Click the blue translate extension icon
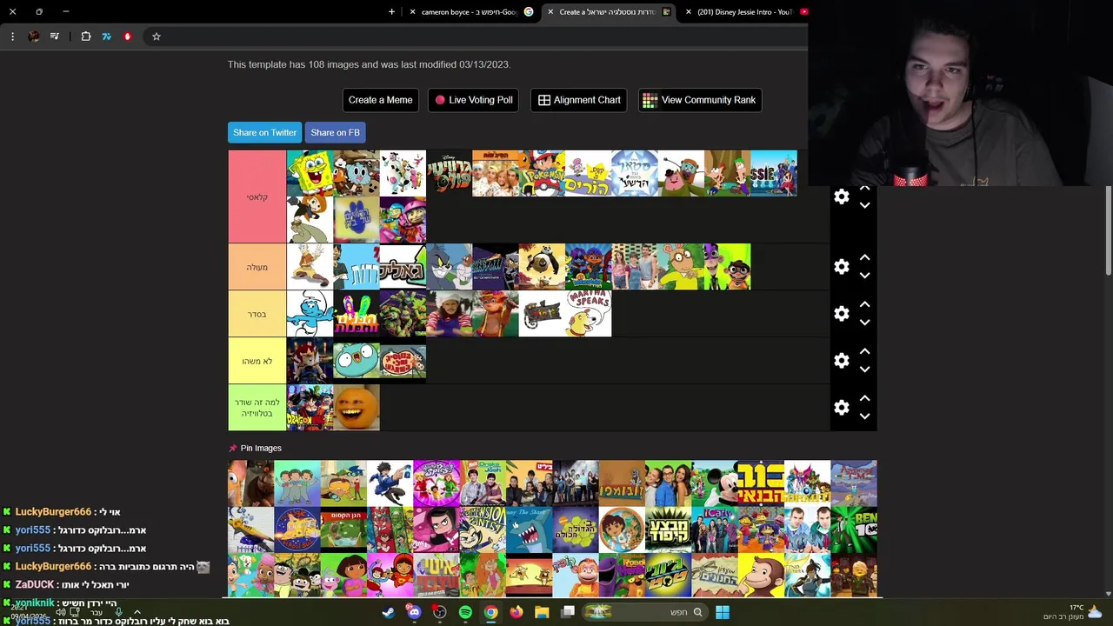Image resolution: width=1113 pixels, height=626 pixels. coord(107,37)
